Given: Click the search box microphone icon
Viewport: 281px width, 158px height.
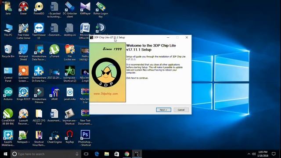Looking at the screenshot, I should pyautogui.click(x=77, y=154).
